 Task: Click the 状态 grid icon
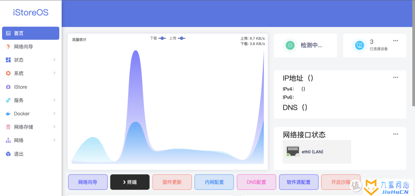(x=8, y=60)
